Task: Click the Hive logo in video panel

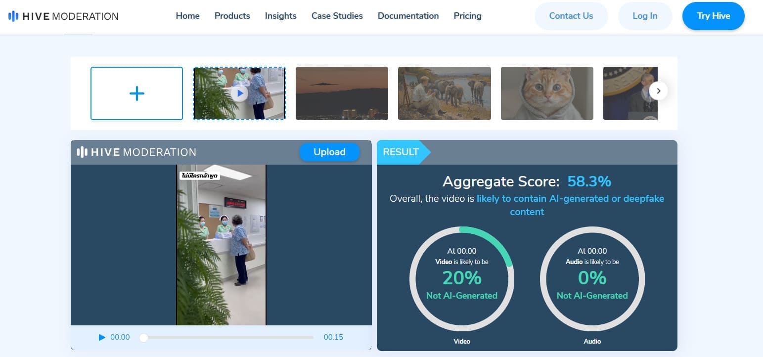Action: (x=136, y=152)
